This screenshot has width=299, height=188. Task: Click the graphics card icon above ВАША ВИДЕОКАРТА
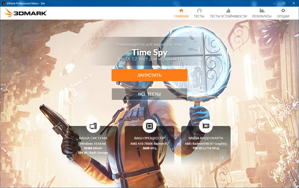coord(206,126)
